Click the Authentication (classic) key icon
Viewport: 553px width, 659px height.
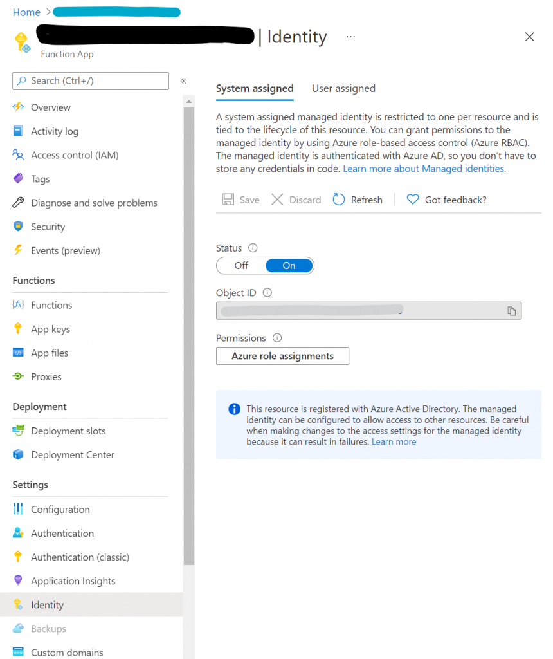(x=17, y=557)
